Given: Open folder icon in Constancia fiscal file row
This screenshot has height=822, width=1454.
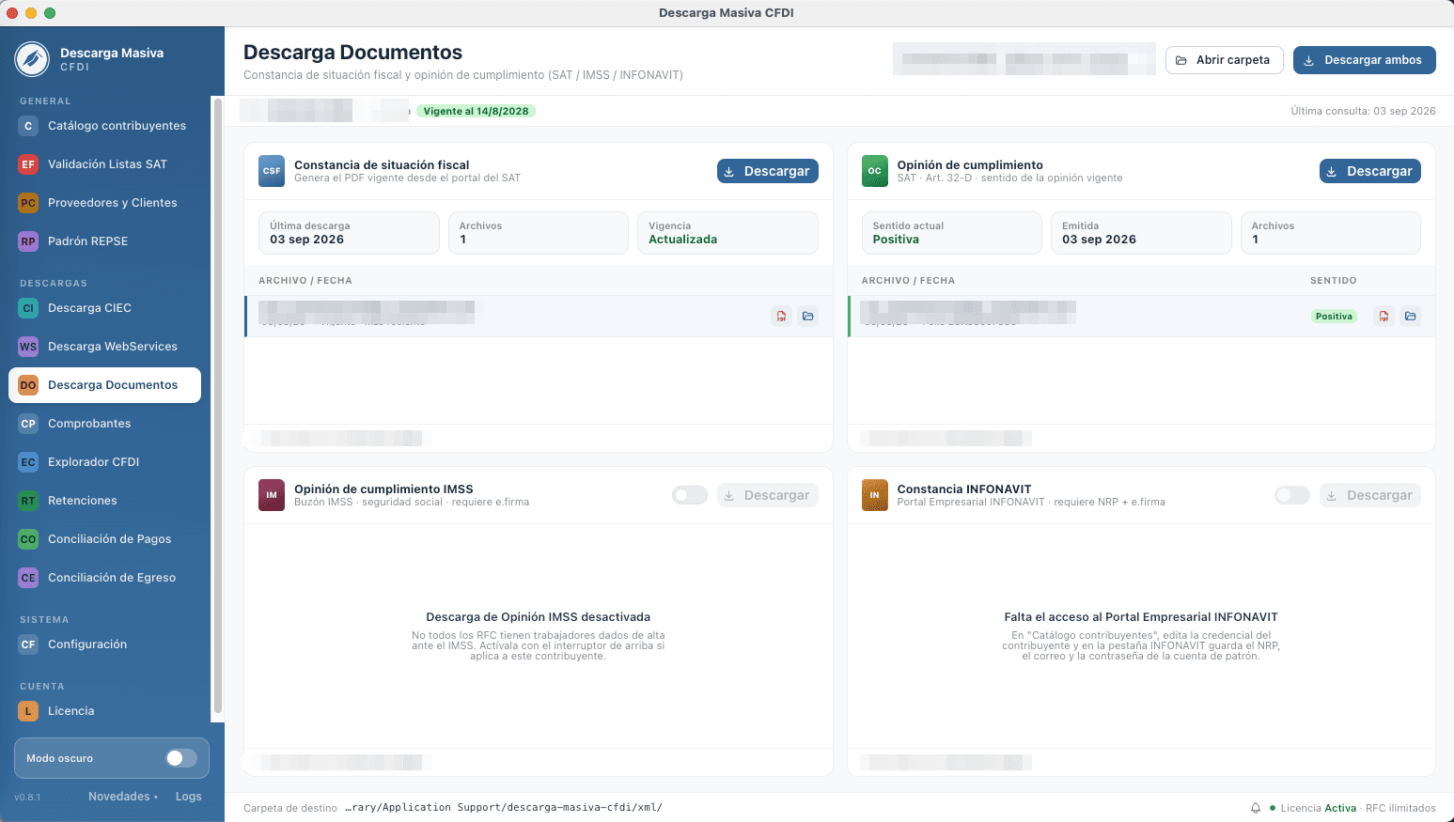Looking at the screenshot, I should tap(808, 317).
